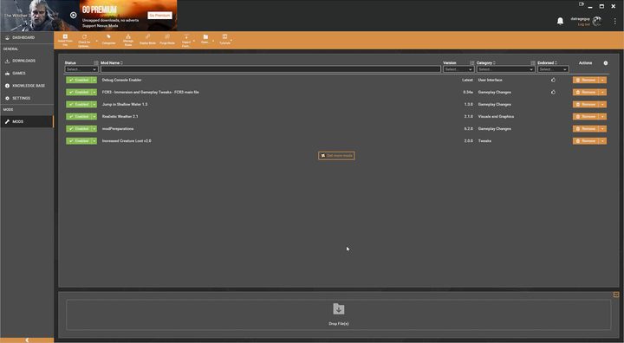Expand actions arrow for Increased Creature Loot
624x343 pixels.
point(602,141)
